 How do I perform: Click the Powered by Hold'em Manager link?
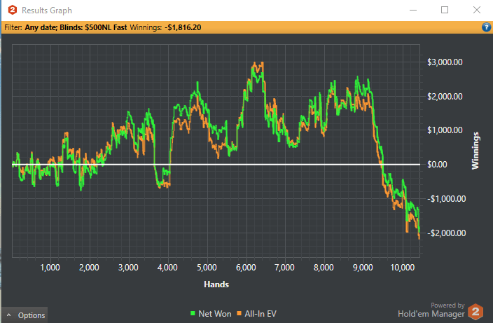click(x=431, y=310)
